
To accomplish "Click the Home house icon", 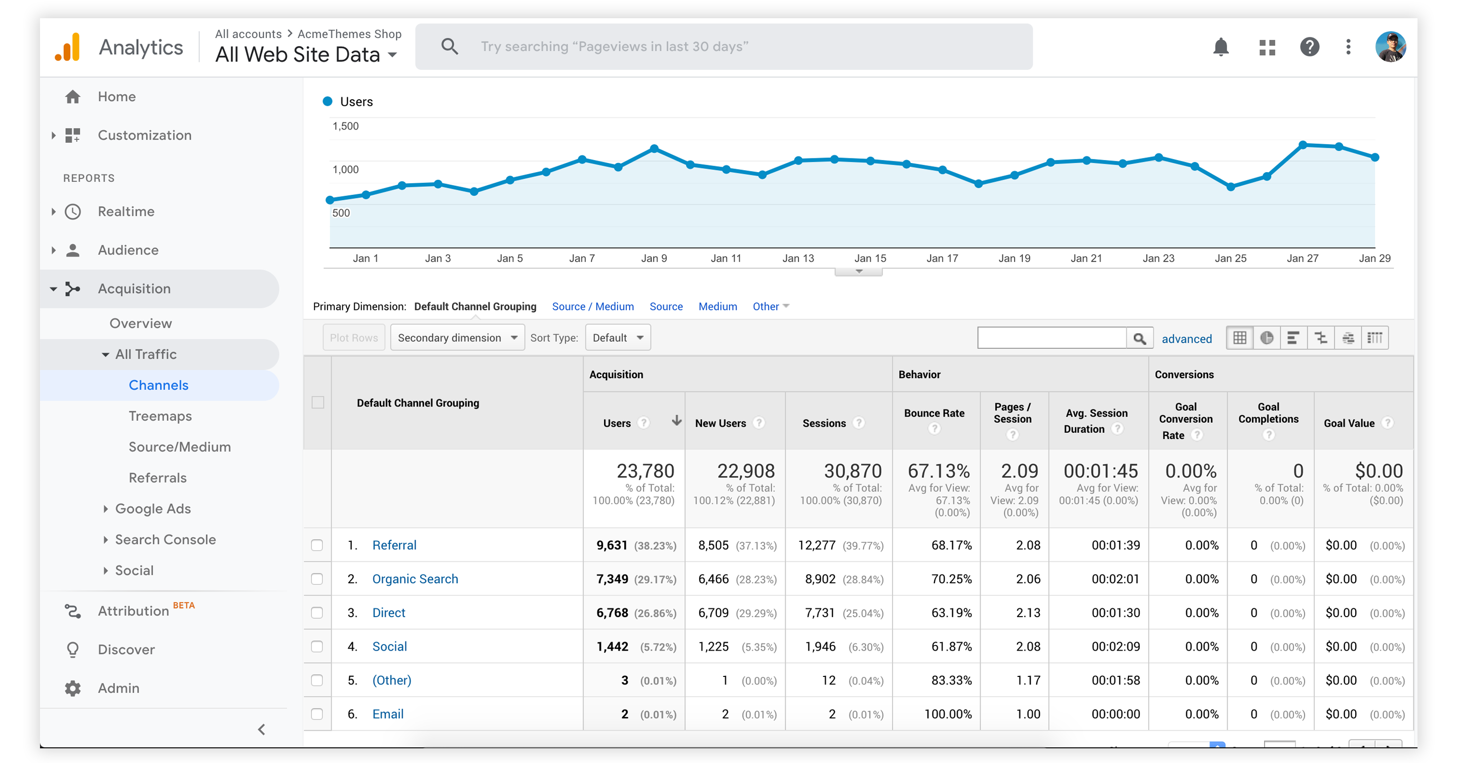I will tap(72, 97).
